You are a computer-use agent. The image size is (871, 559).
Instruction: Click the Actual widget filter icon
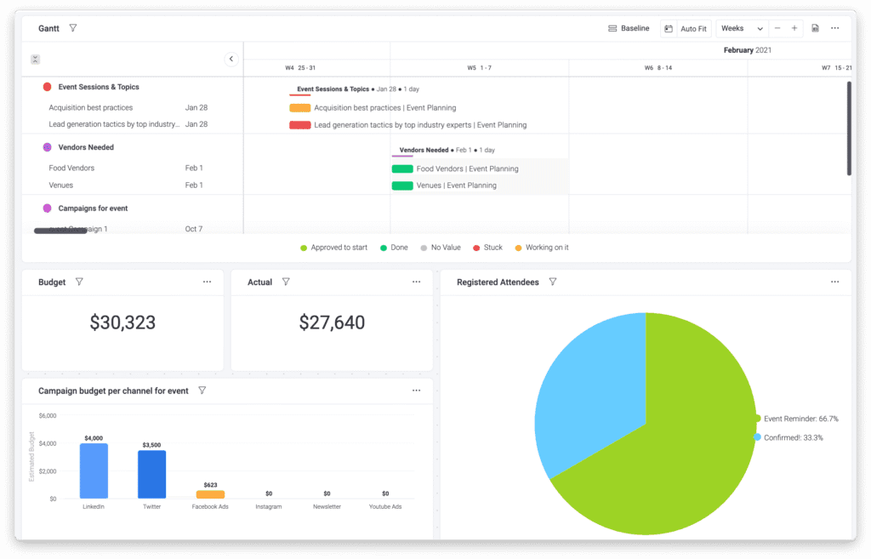pos(286,282)
